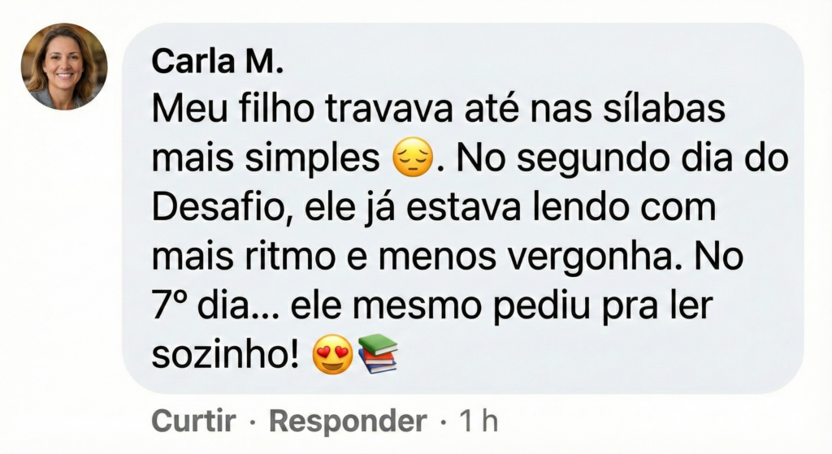Click Responder to reply to comment
Screen dimensions: 832x454
pyautogui.click(x=348, y=421)
